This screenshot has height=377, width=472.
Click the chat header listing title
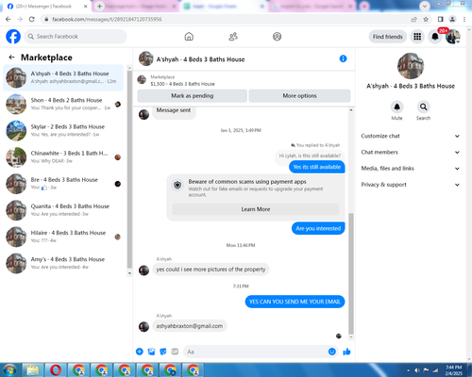(200, 59)
